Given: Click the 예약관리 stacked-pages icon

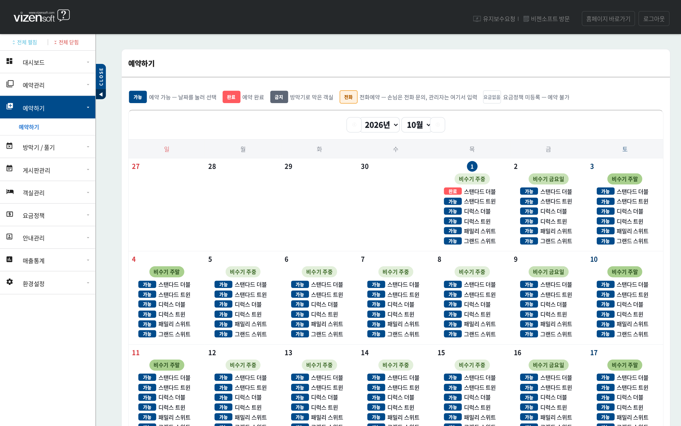Looking at the screenshot, I should coord(10,84).
